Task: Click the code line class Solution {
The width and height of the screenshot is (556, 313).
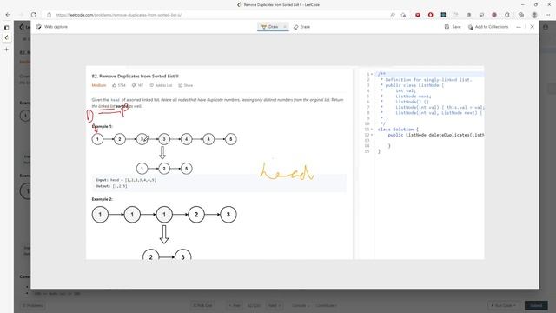Action: [398, 130]
